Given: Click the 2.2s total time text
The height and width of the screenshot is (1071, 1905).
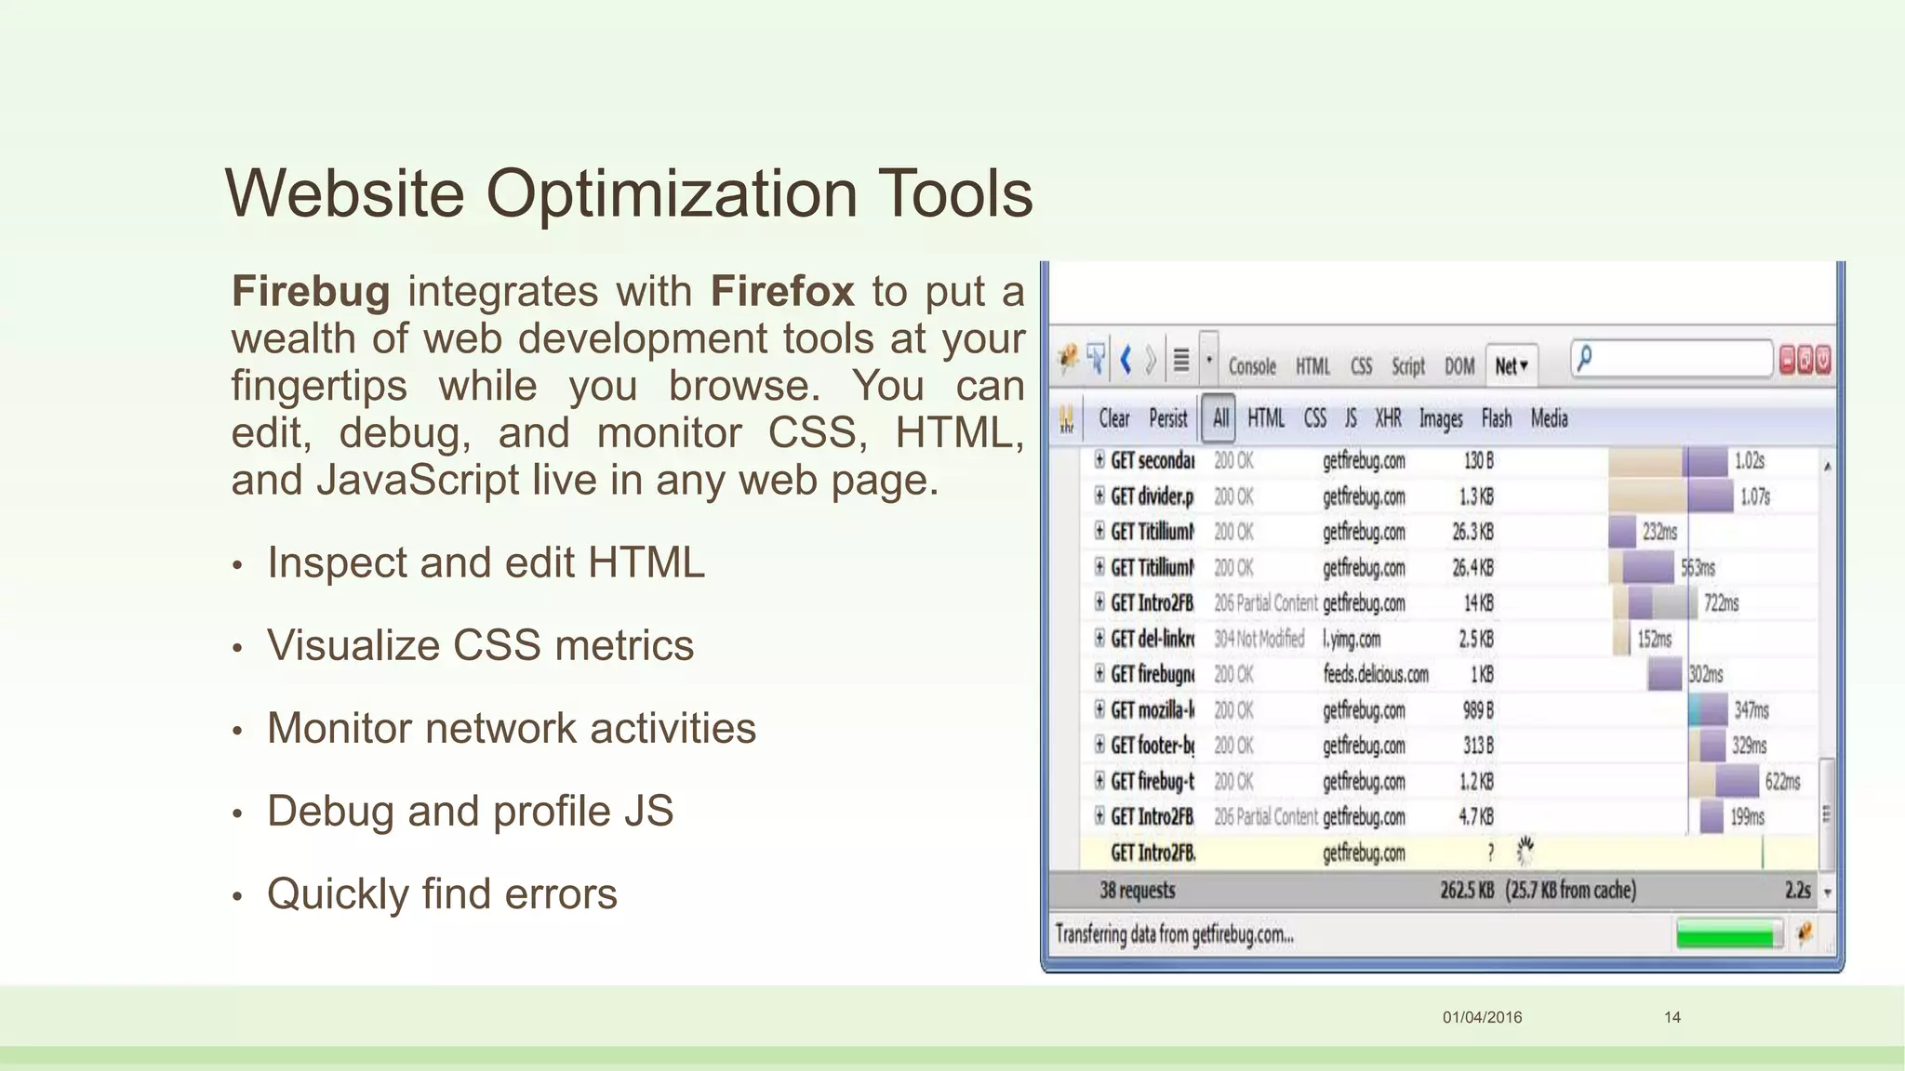Looking at the screenshot, I should pos(1798,891).
